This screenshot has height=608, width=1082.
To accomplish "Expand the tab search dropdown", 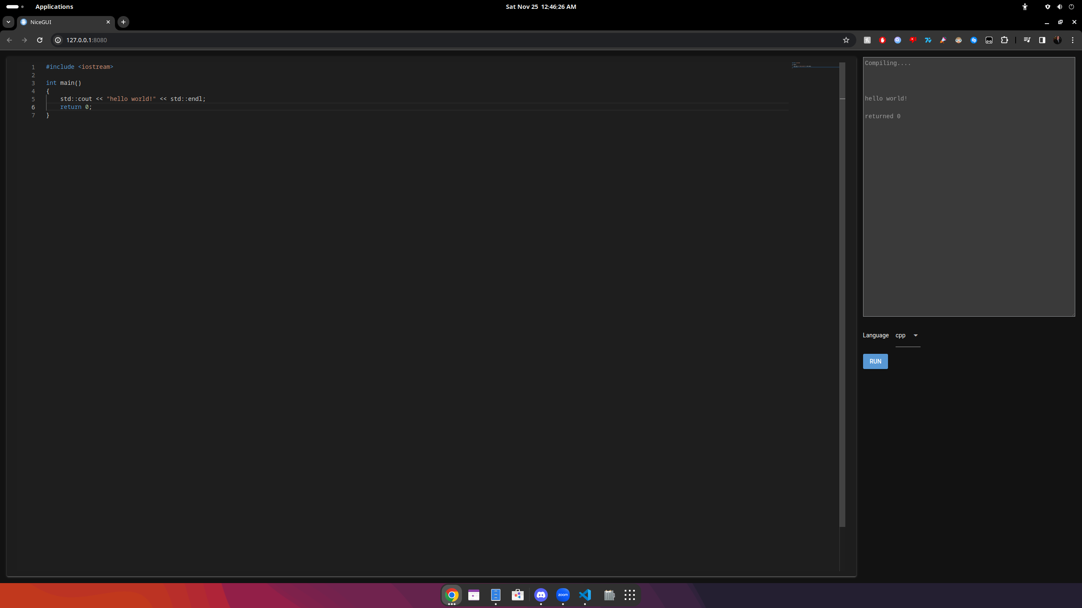I will tap(8, 22).
